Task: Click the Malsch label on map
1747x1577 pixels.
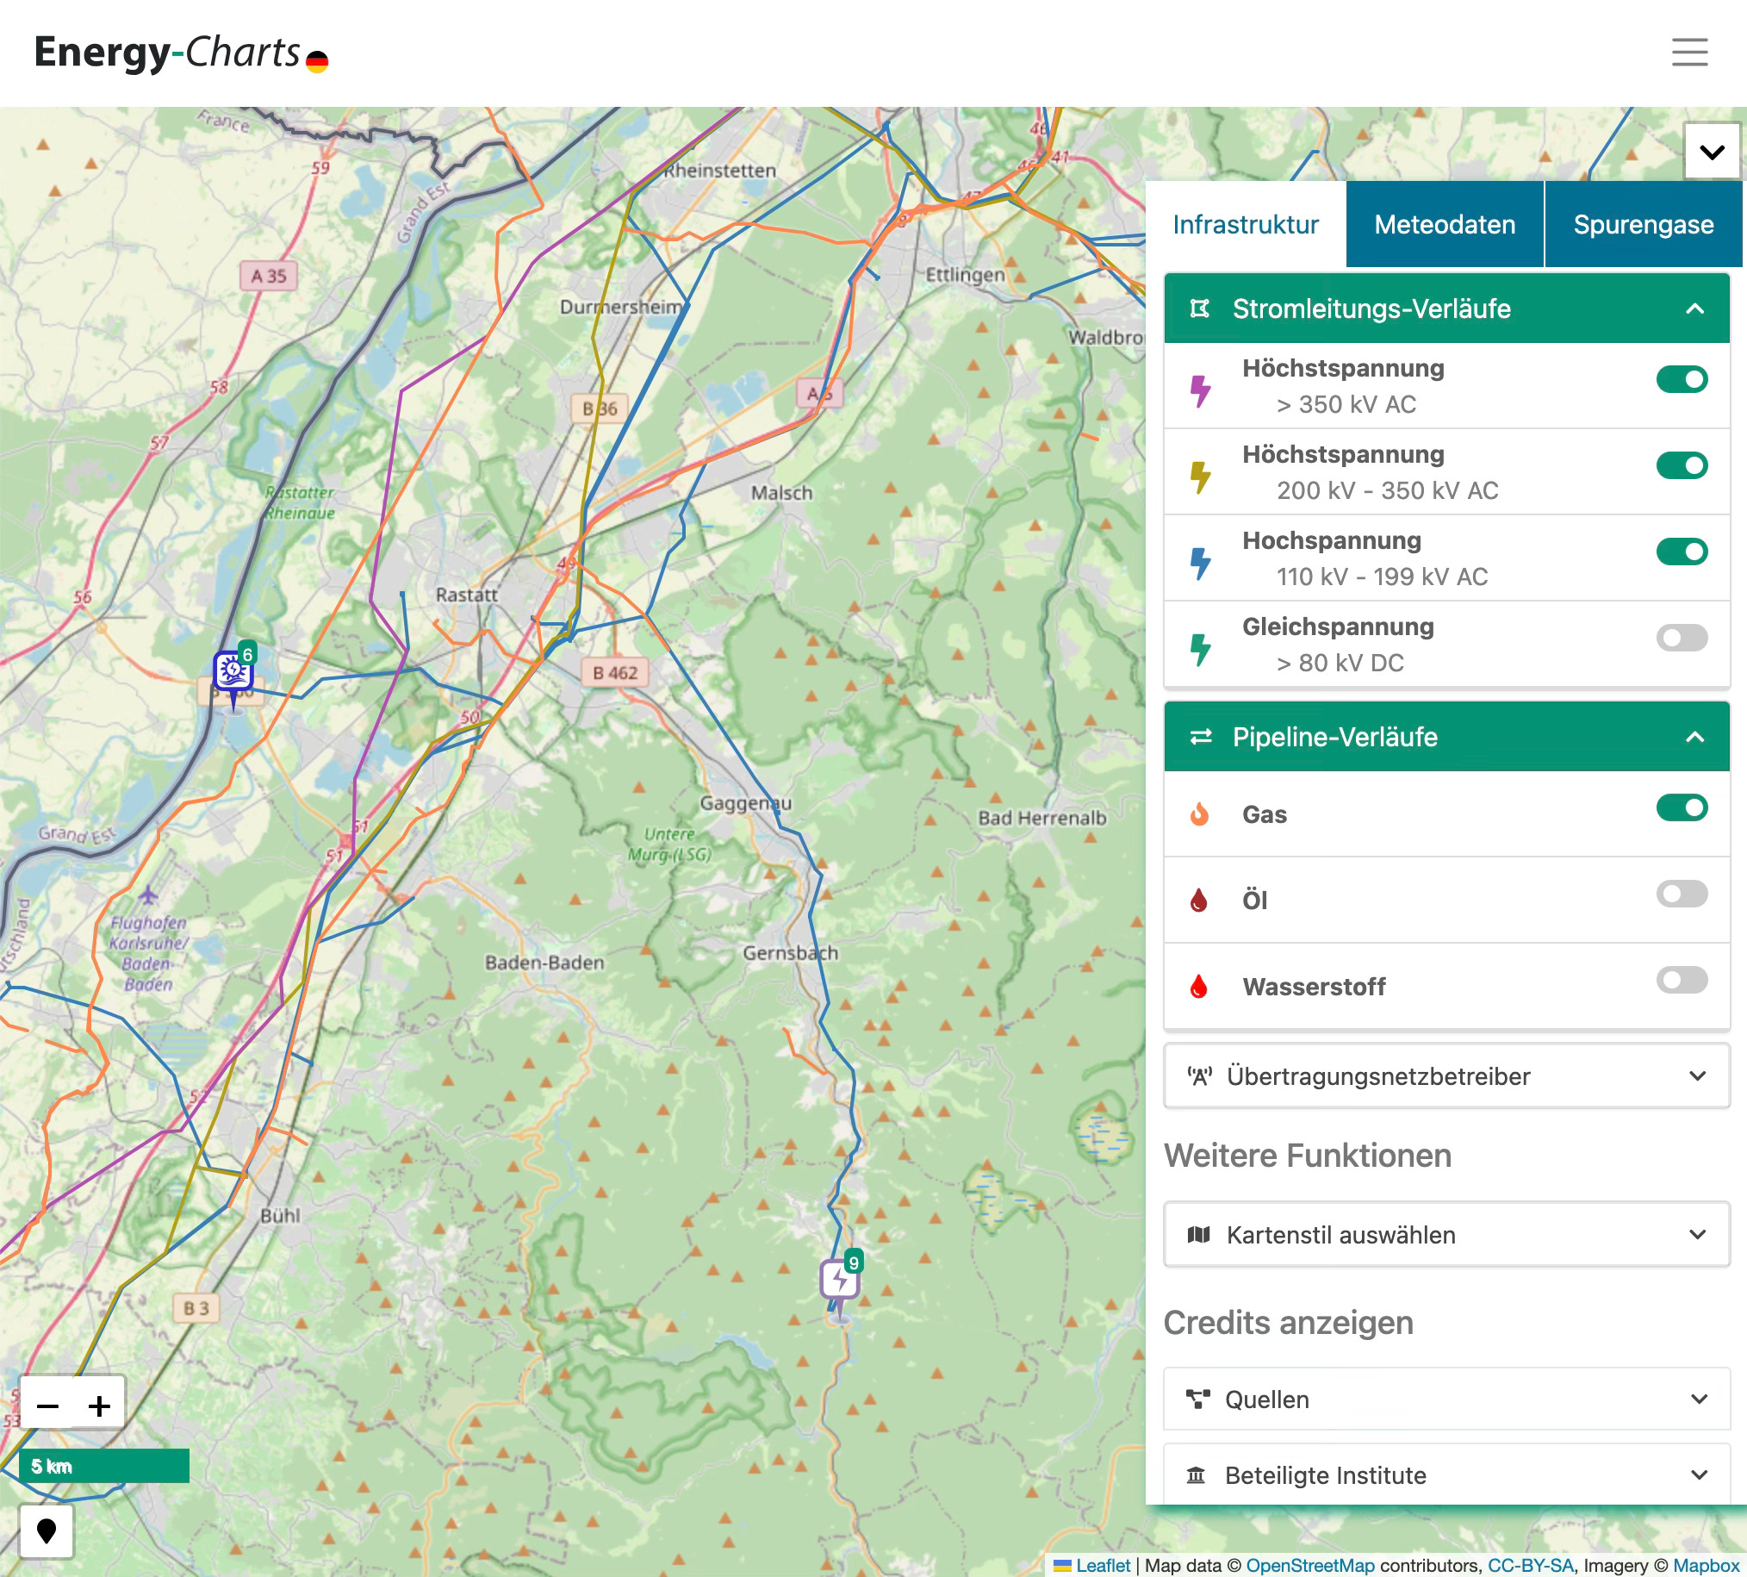Action: click(x=781, y=493)
